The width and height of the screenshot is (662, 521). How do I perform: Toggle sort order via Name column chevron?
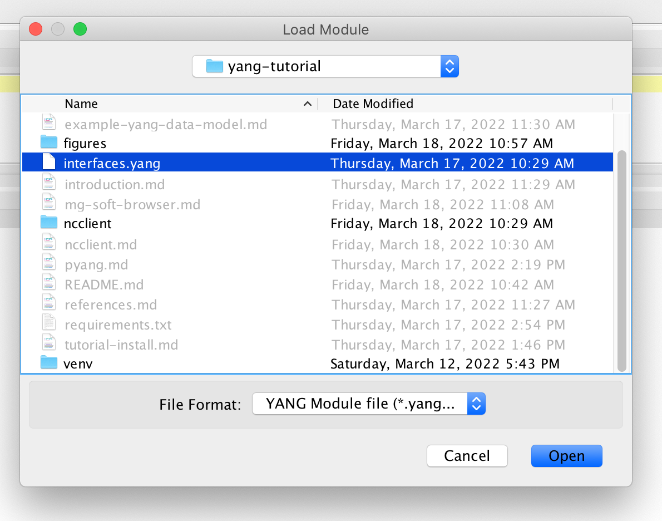(x=307, y=104)
